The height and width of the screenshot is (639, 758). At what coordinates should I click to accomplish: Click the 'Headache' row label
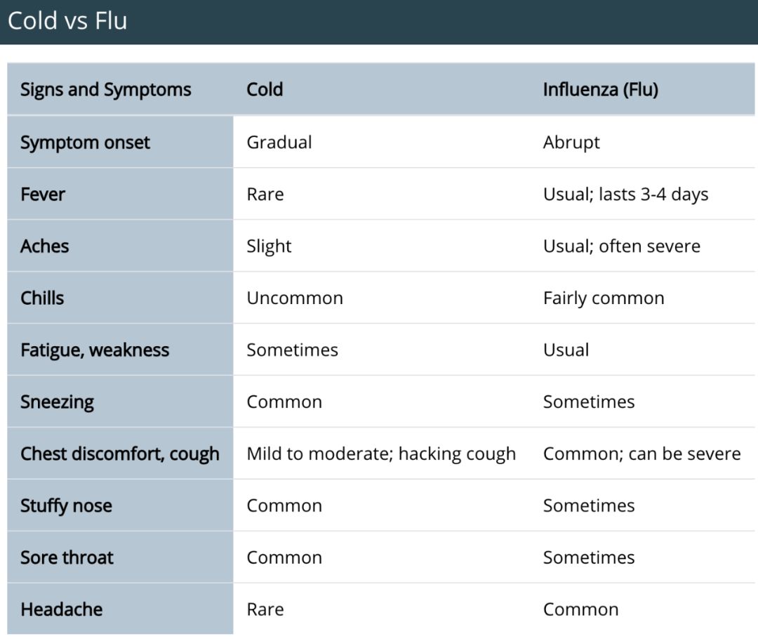[x=61, y=610]
